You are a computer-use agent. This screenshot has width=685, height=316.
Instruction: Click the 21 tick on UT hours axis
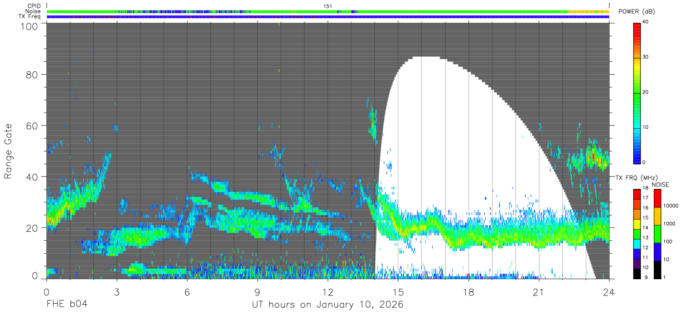tap(539, 291)
